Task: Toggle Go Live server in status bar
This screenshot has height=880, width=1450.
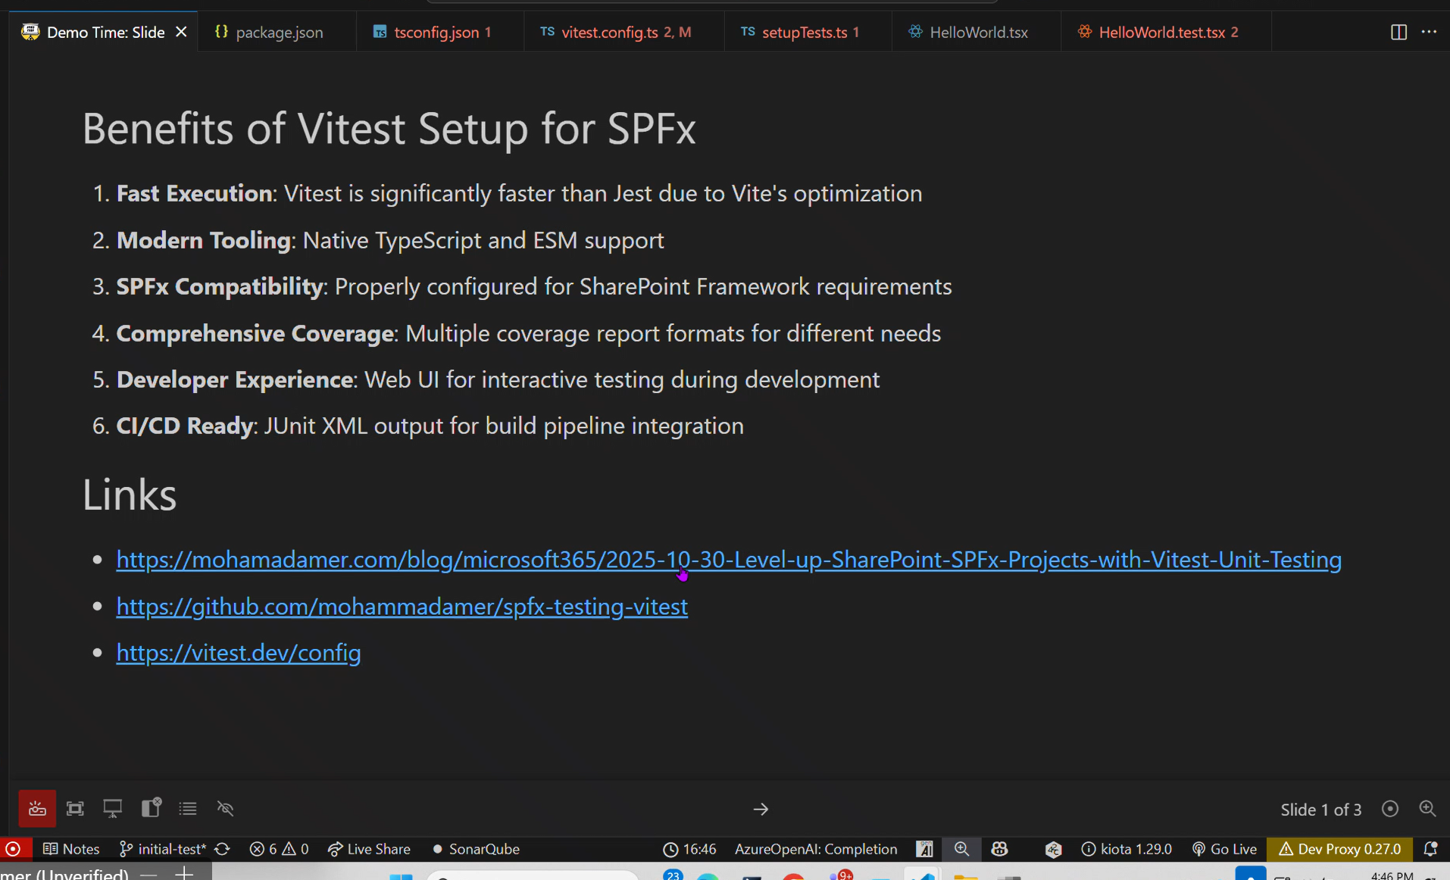Action: coord(1224,849)
